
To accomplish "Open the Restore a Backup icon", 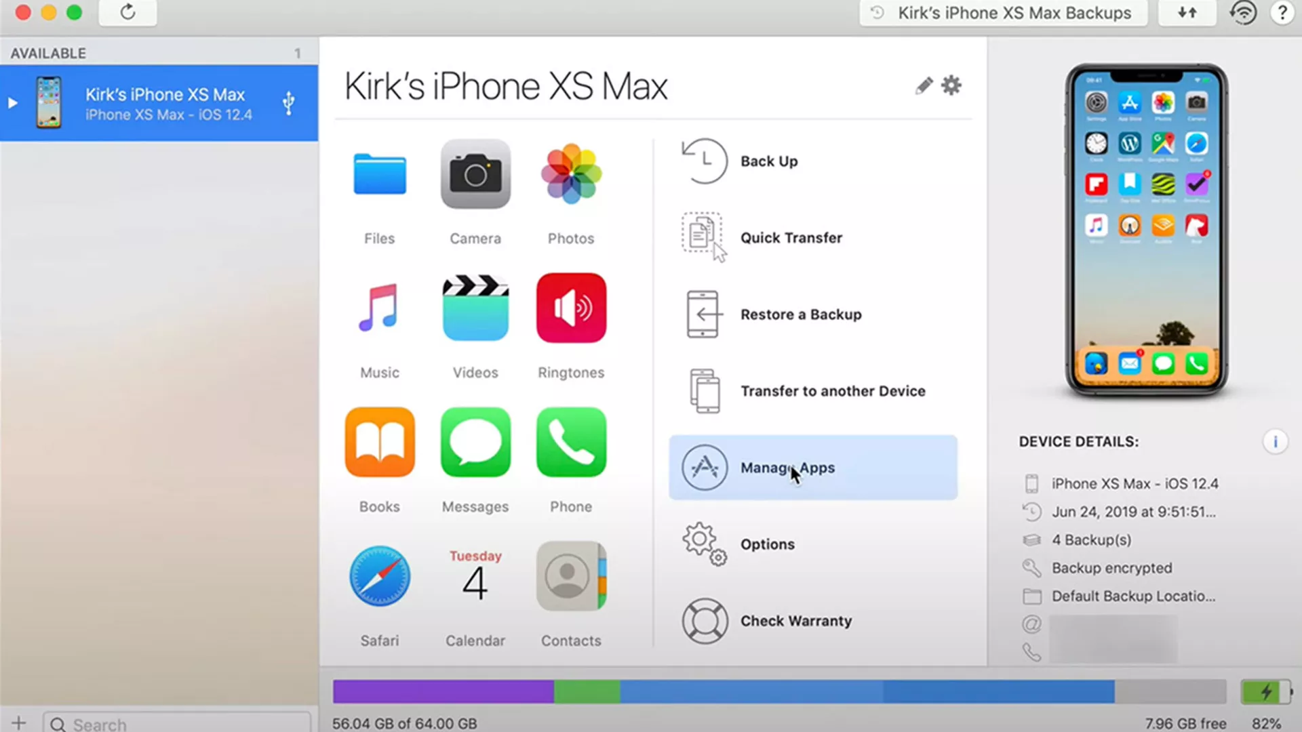I will pyautogui.click(x=704, y=314).
